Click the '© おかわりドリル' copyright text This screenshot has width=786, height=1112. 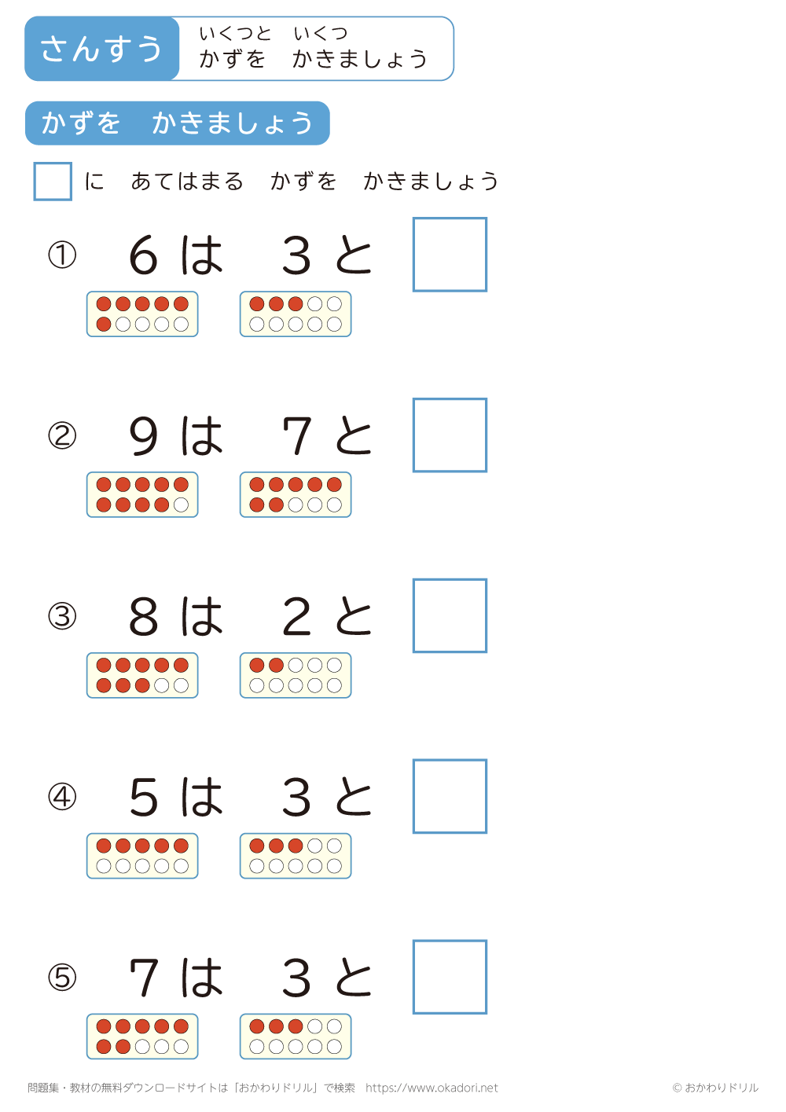pos(715,1088)
